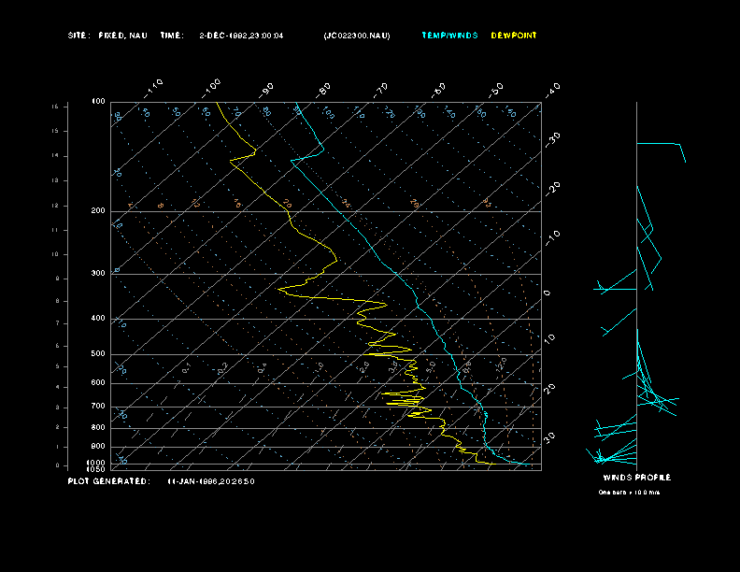The image size is (740, 572).
Task: Click the (JC022300.NAU) file name
Action: tap(357, 36)
